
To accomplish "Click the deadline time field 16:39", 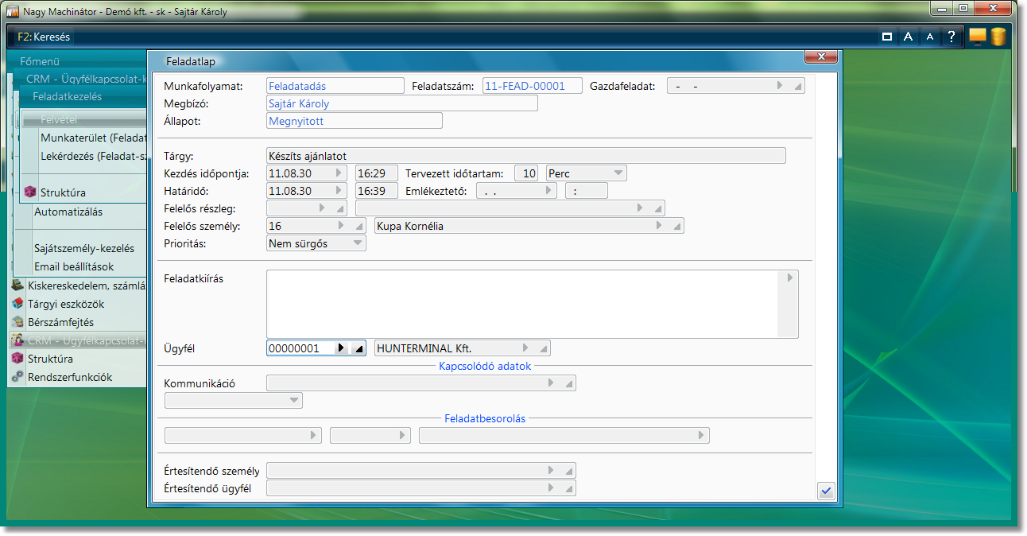I will (377, 191).
